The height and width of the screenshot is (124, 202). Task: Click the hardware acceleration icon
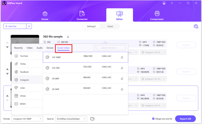point(196,26)
